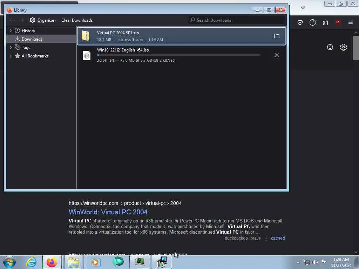
Task: Open more options dots beside cached
Action: point(266,238)
